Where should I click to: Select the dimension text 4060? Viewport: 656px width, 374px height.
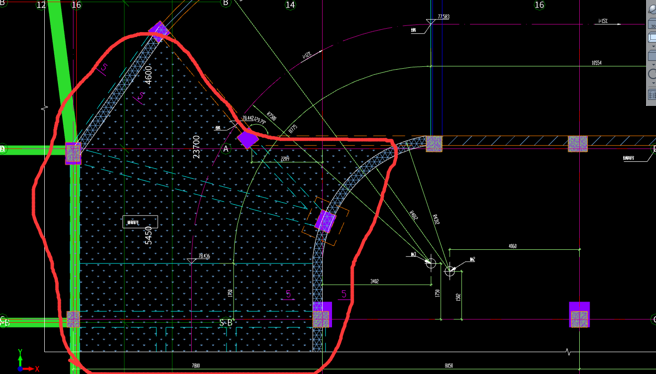tap(513, 246)
